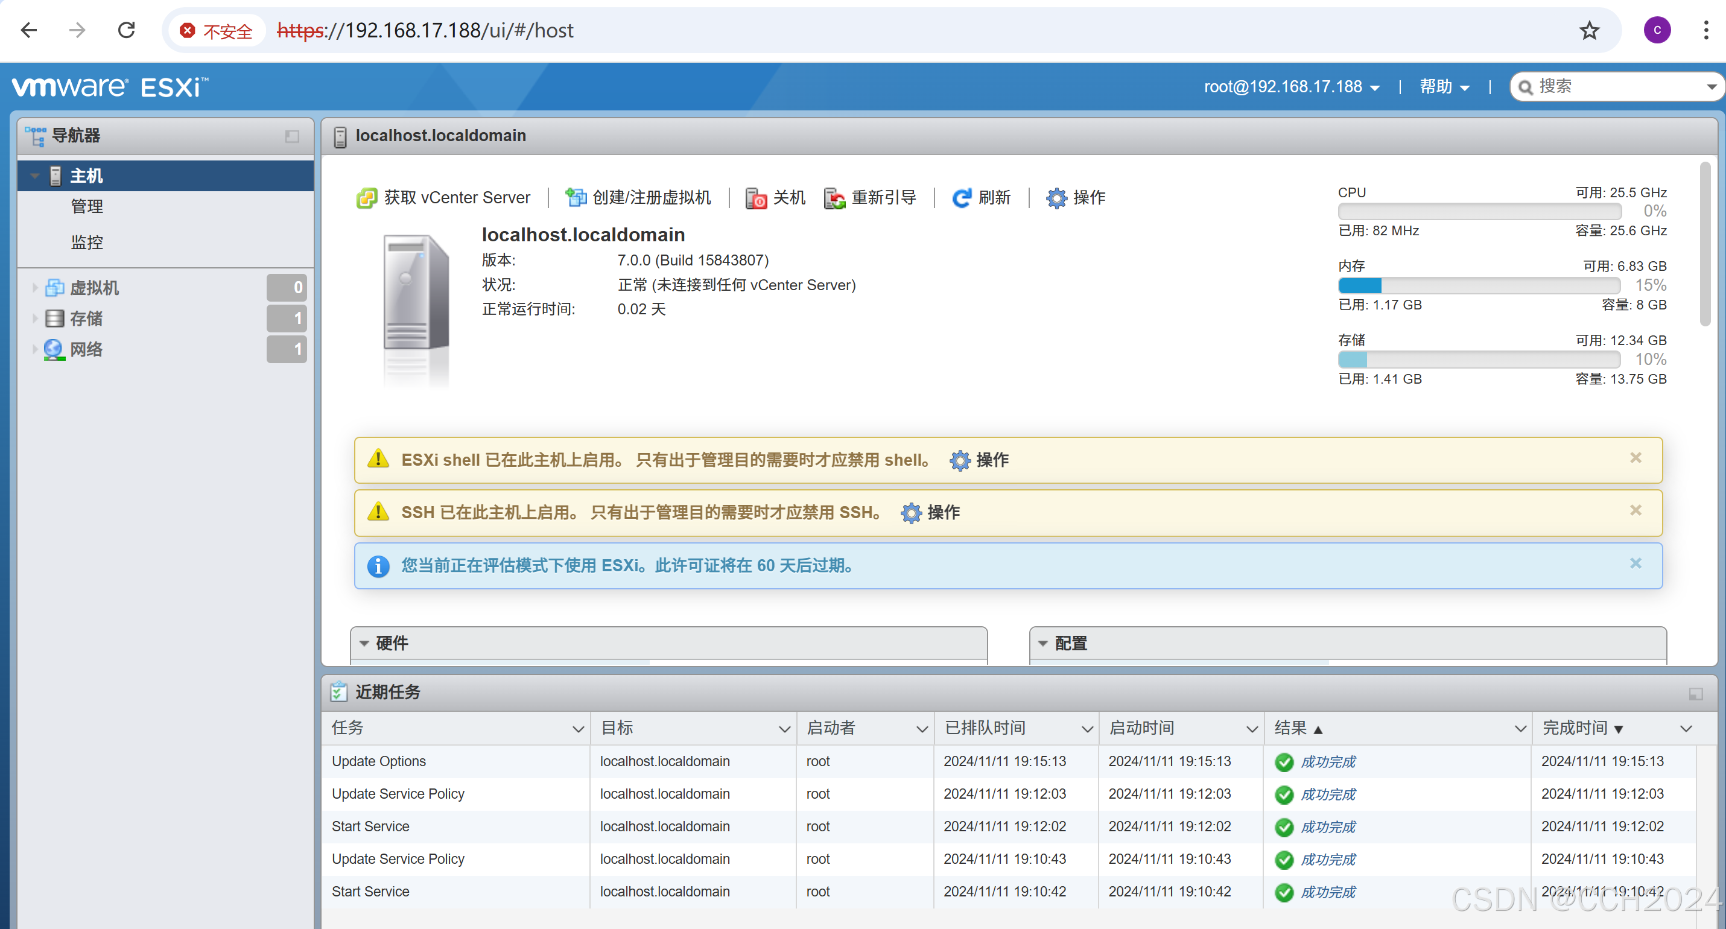Click 创建/注册虚拟机 label
1726x929 pixels.
(x=652, y=198)
